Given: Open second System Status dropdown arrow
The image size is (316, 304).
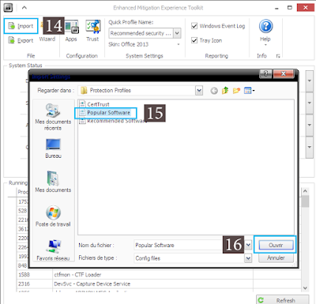Looking at the screenshot, I should 310,103.
